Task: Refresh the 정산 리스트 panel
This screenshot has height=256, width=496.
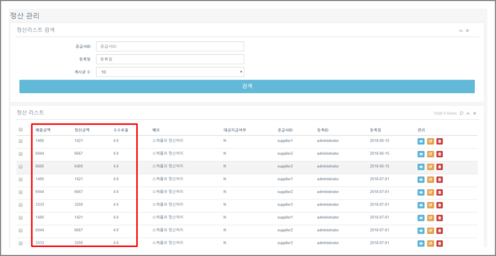Action: 461,114
